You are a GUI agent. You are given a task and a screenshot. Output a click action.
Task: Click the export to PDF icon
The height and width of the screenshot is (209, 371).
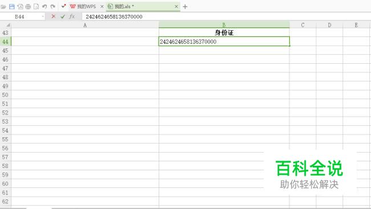tap(20, 7)
